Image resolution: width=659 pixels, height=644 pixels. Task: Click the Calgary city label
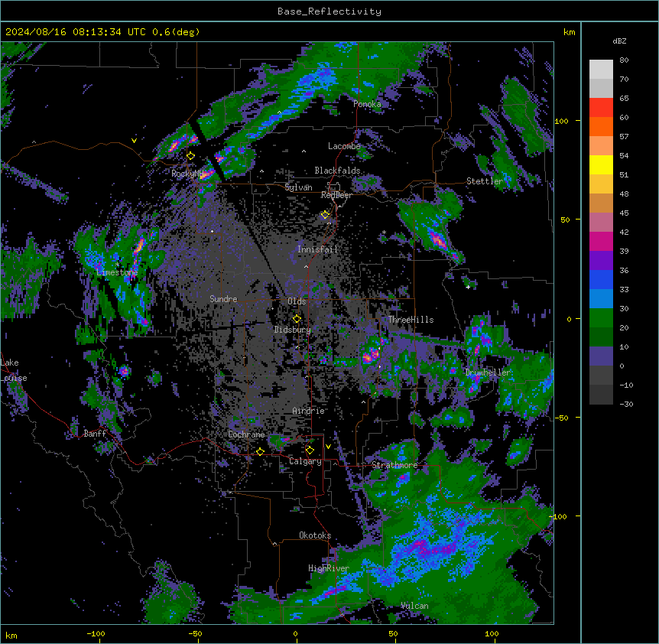click(x=305, y=461)
